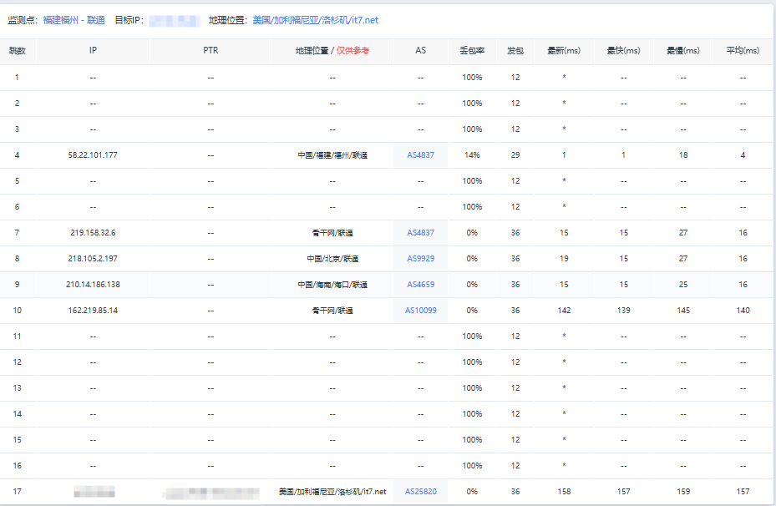The width and height of the screenshot is (776, 506).
Task: Open the AS4659 link
Action: (420, 285)
